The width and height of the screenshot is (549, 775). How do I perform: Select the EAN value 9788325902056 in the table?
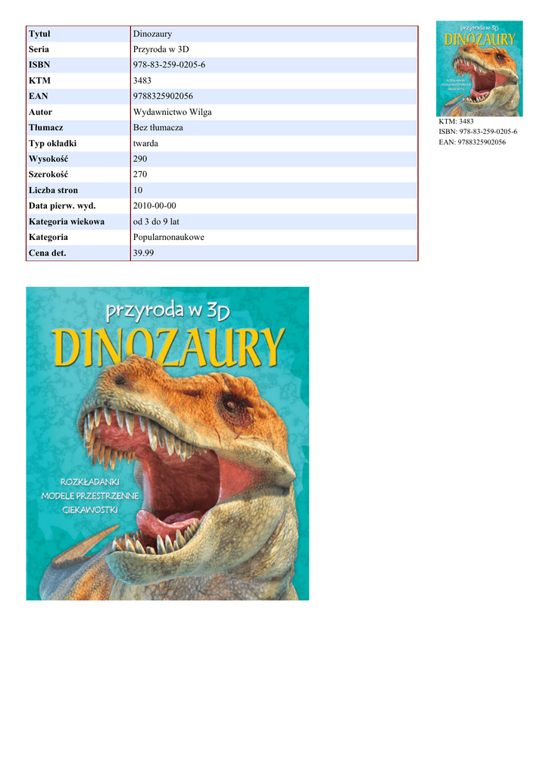pos(162,96)
